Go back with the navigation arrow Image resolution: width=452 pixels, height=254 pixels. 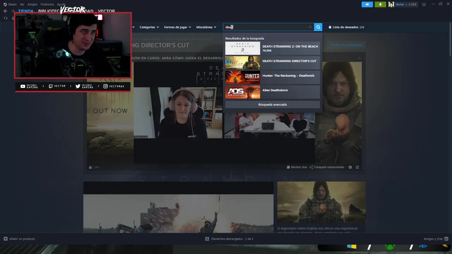tap(5, 11)
